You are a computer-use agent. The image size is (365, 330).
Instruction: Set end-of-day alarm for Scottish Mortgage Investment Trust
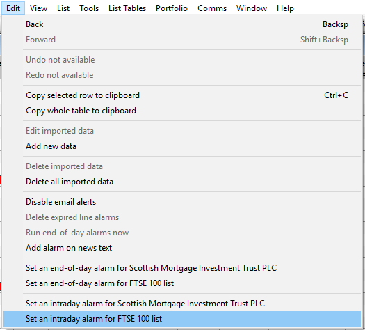pos(182,268)
